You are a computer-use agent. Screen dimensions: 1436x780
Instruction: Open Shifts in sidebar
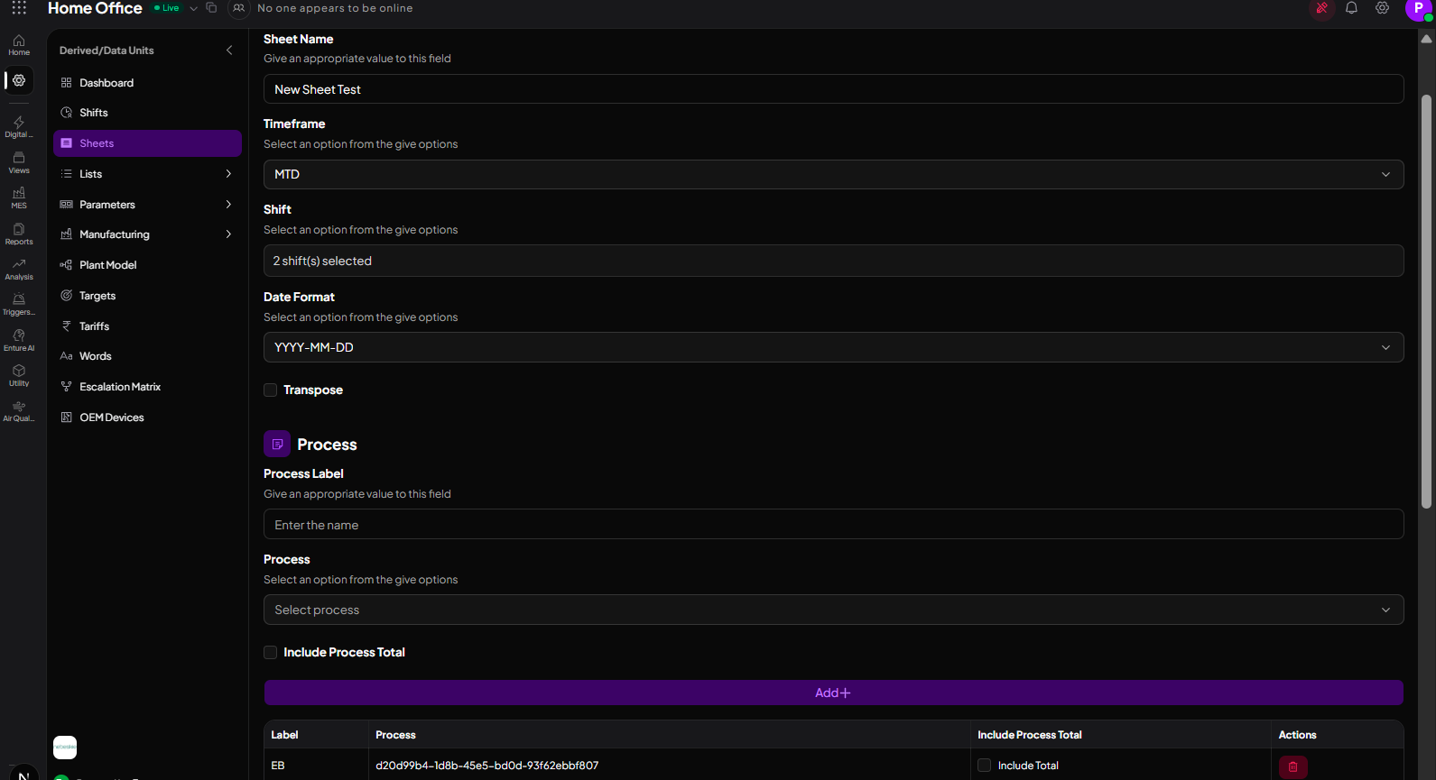[x=147, y=113]
